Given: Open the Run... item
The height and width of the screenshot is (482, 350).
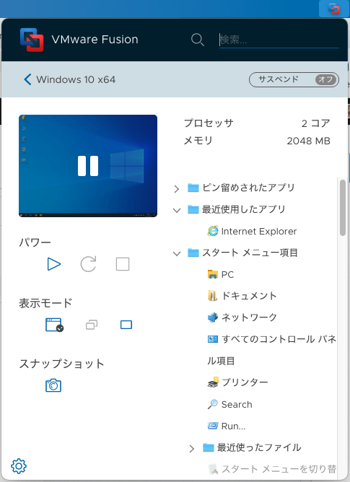Looking at the screenshot, I should 227,426.
